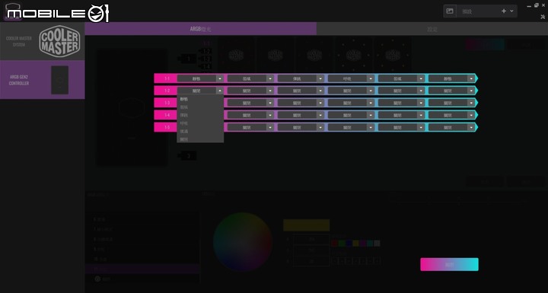548x293 pixels.
Task: Open fourth mode dropdown in row 1-2
Action: pyautogui.click(x=351, y=91)
